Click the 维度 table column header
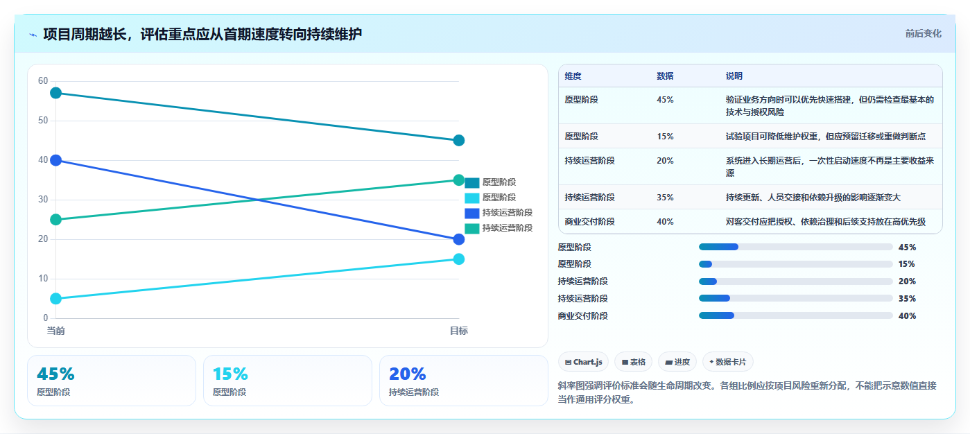970x434 pixels. coord(573,76)
